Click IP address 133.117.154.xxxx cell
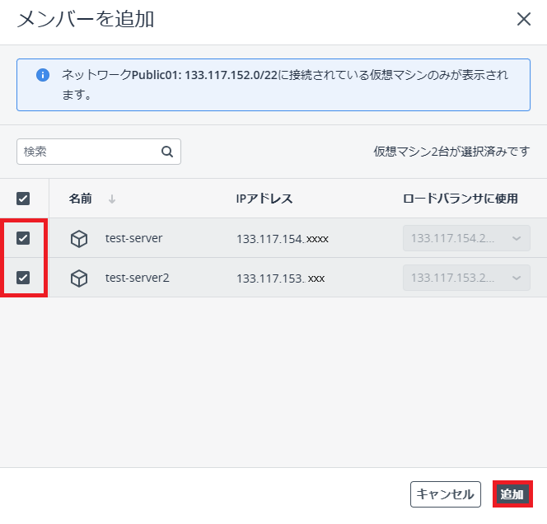This screenshot has width=547, height=524. 283,239
